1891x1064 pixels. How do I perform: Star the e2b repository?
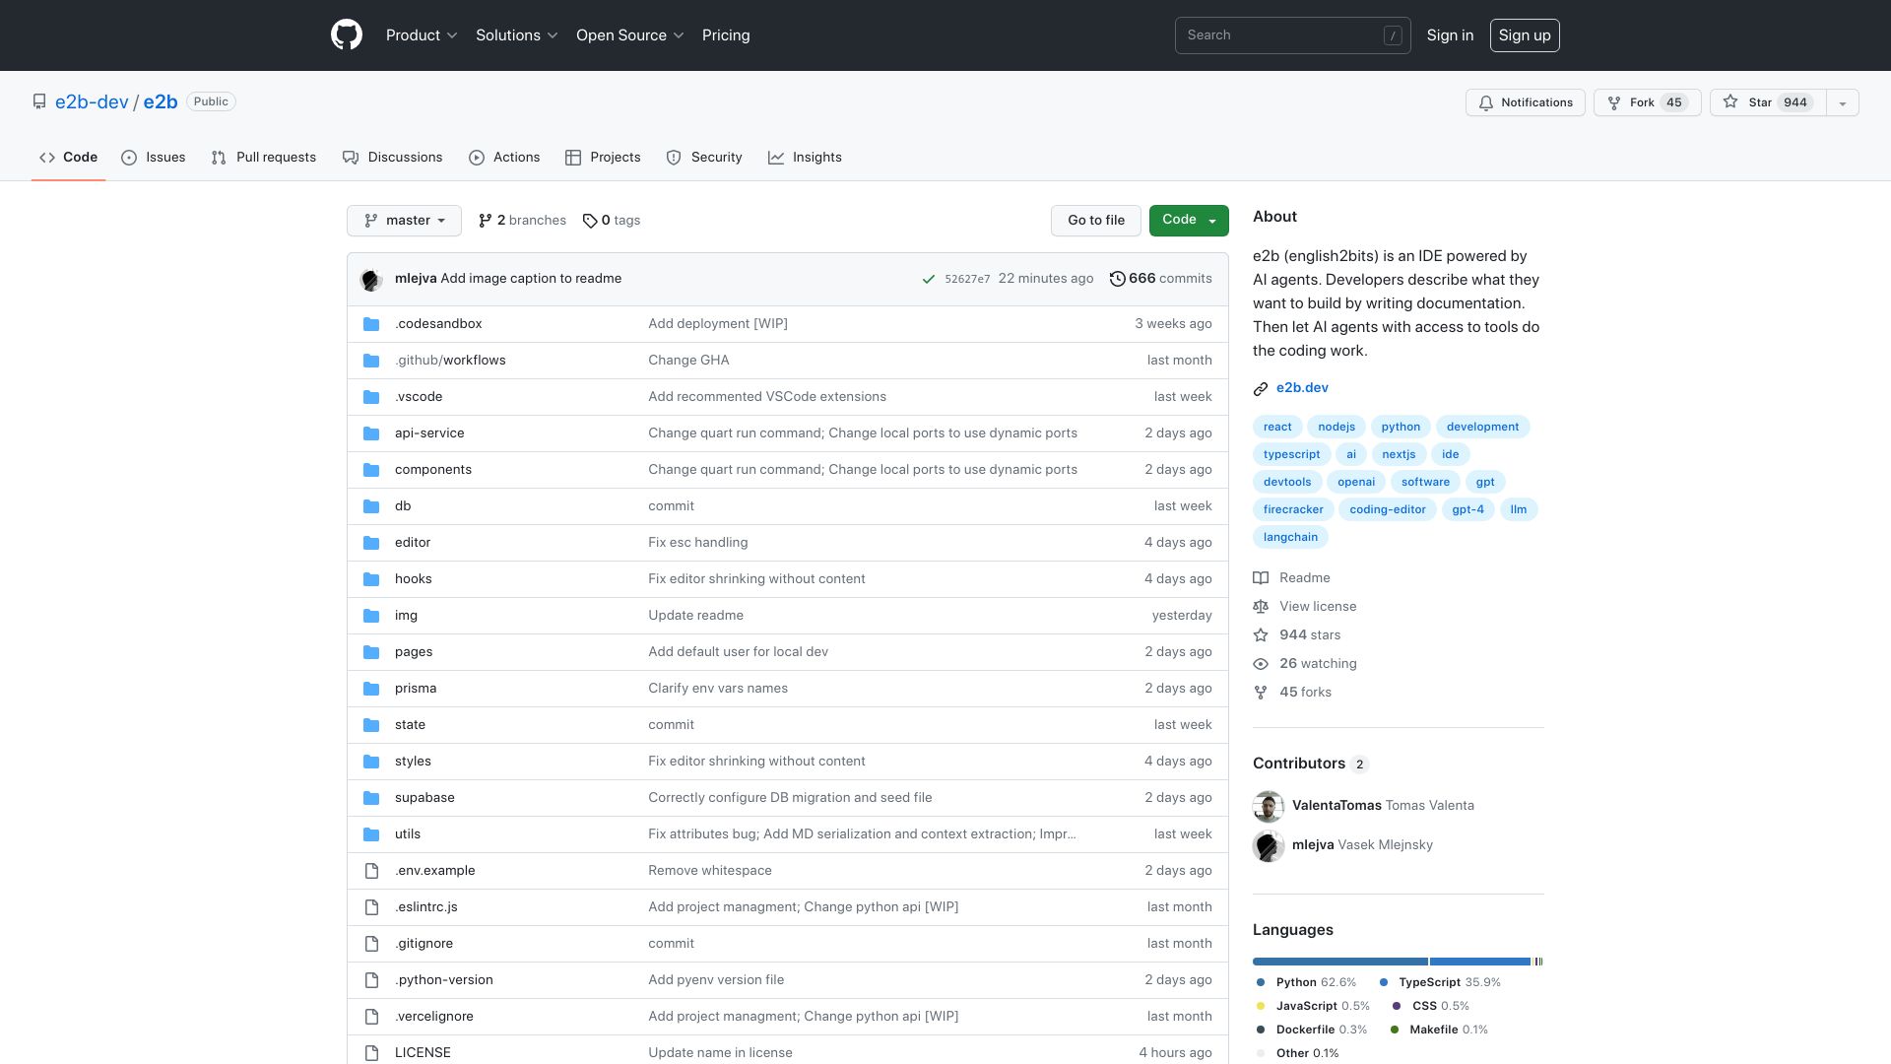coord(1768,102)
